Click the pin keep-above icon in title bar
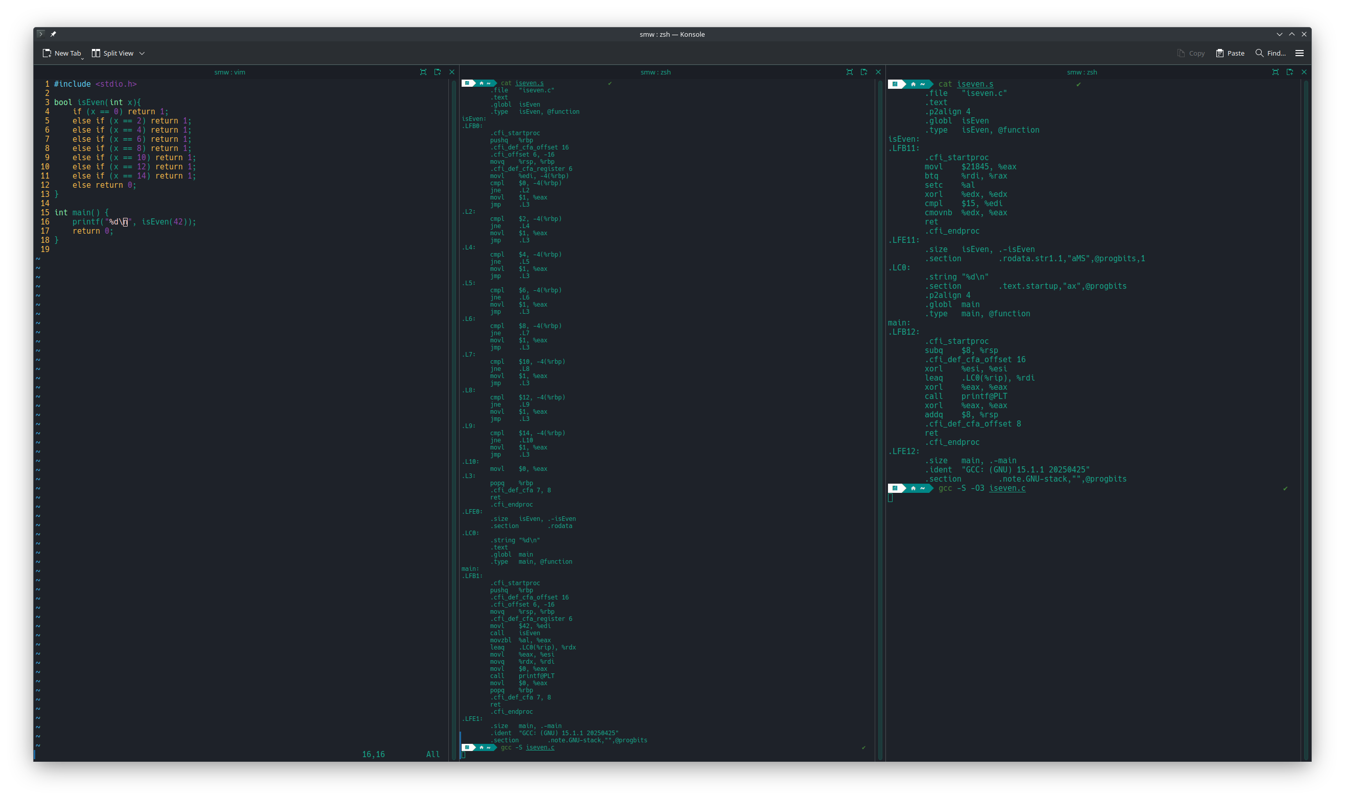The width and height of the screenshot is (1345, 801). tap(54, 34)
